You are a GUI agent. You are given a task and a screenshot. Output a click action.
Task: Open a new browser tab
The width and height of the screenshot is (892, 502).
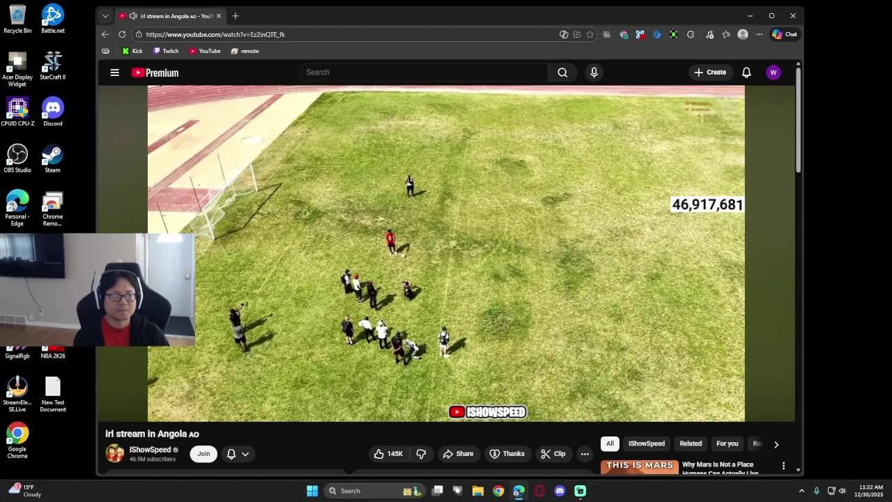236,16
